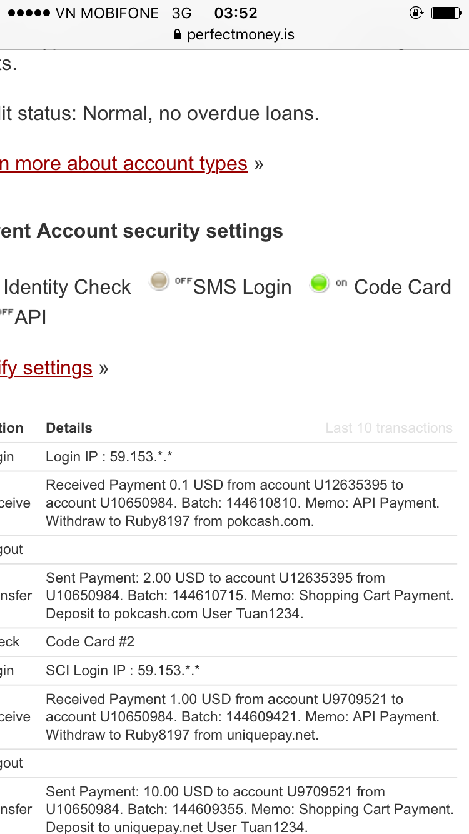Tap the signal strength dots
Screen dimensions: 469x834
[28, 13]
